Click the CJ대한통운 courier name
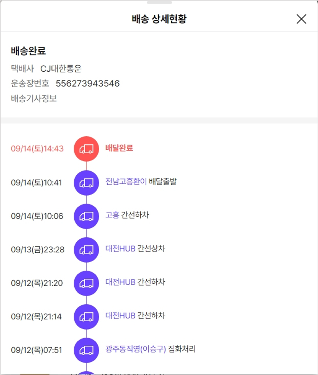Image resolution: width=318 pixels, height=375 pixels. (61, 69)
